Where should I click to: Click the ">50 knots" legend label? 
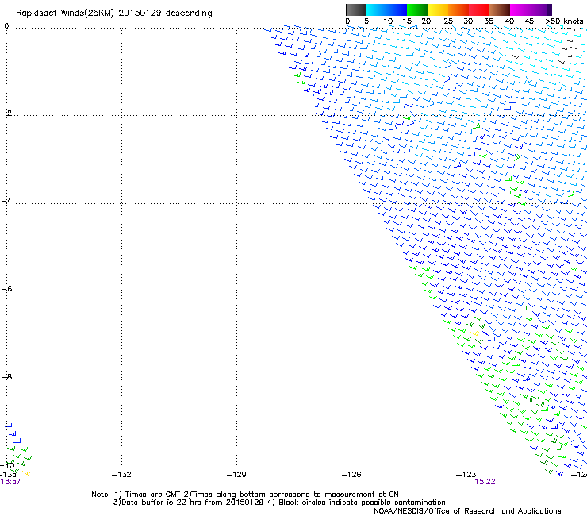click(564, 21)
